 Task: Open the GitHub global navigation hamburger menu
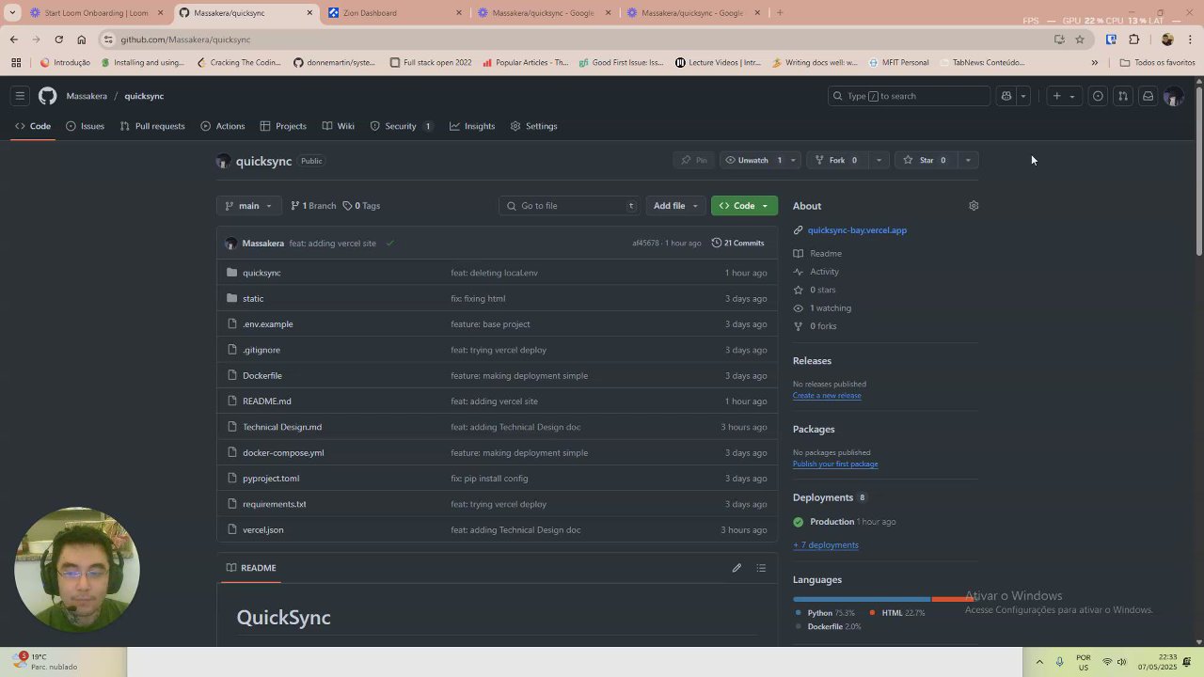click(x=20, y=96)
